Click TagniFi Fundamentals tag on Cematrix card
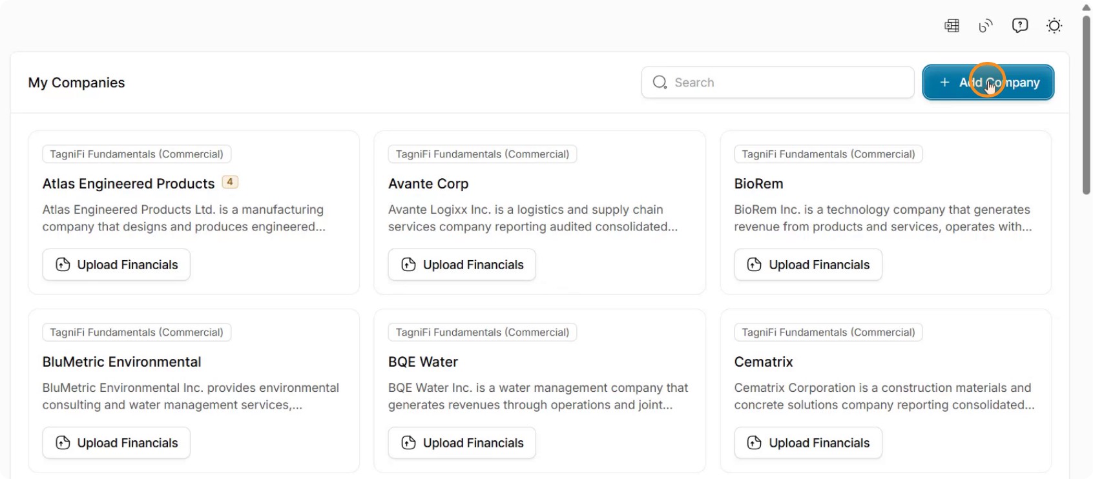1093x479 pixels. 829,332
